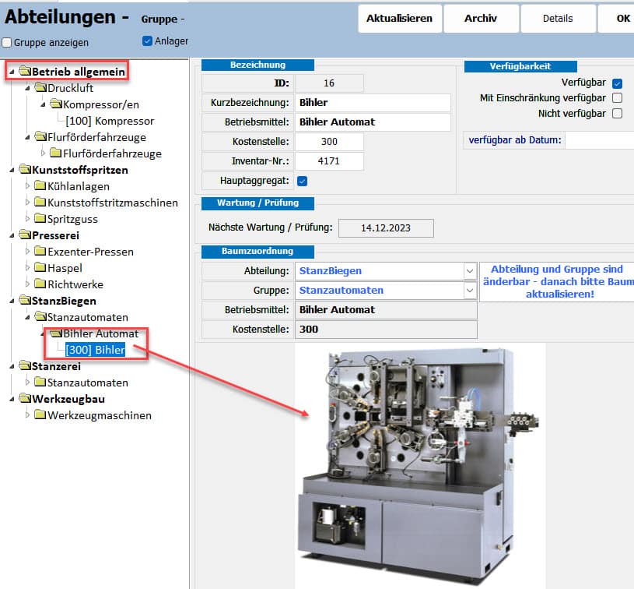Check Mit Einschränkung verfügbar

tap(617, 98)
